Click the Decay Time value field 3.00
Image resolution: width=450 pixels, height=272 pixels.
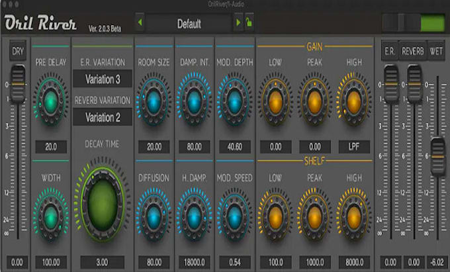point(102,262)
